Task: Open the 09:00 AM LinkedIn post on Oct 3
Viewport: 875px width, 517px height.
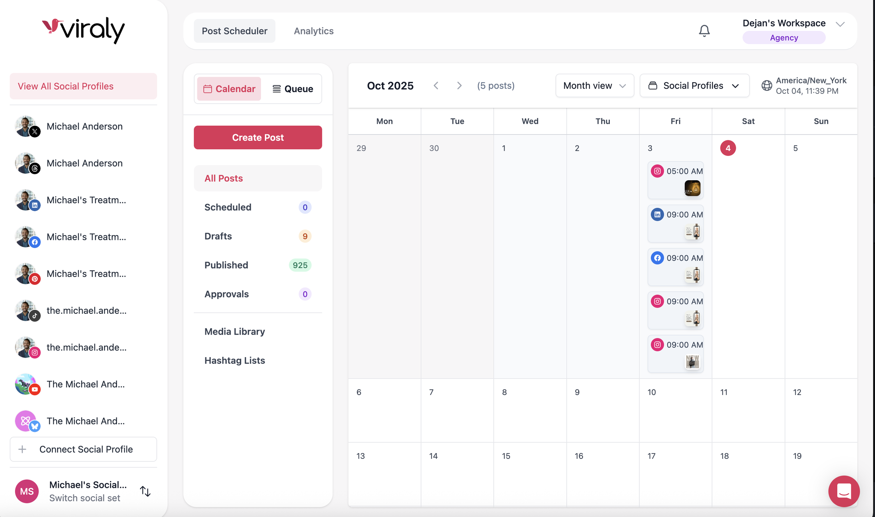Action: click(675, 223)
